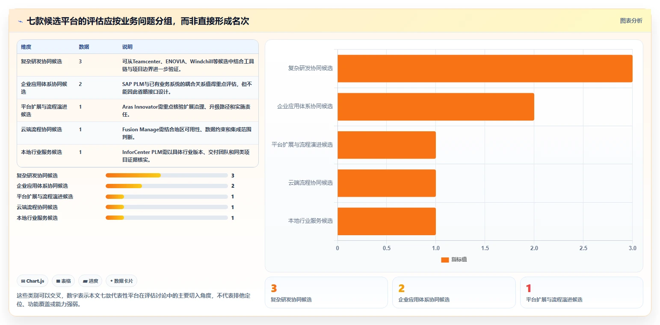Viewport: 660px width, 325px height.
Task: Click x-axis tick 2.5
Action: (583, 248)
